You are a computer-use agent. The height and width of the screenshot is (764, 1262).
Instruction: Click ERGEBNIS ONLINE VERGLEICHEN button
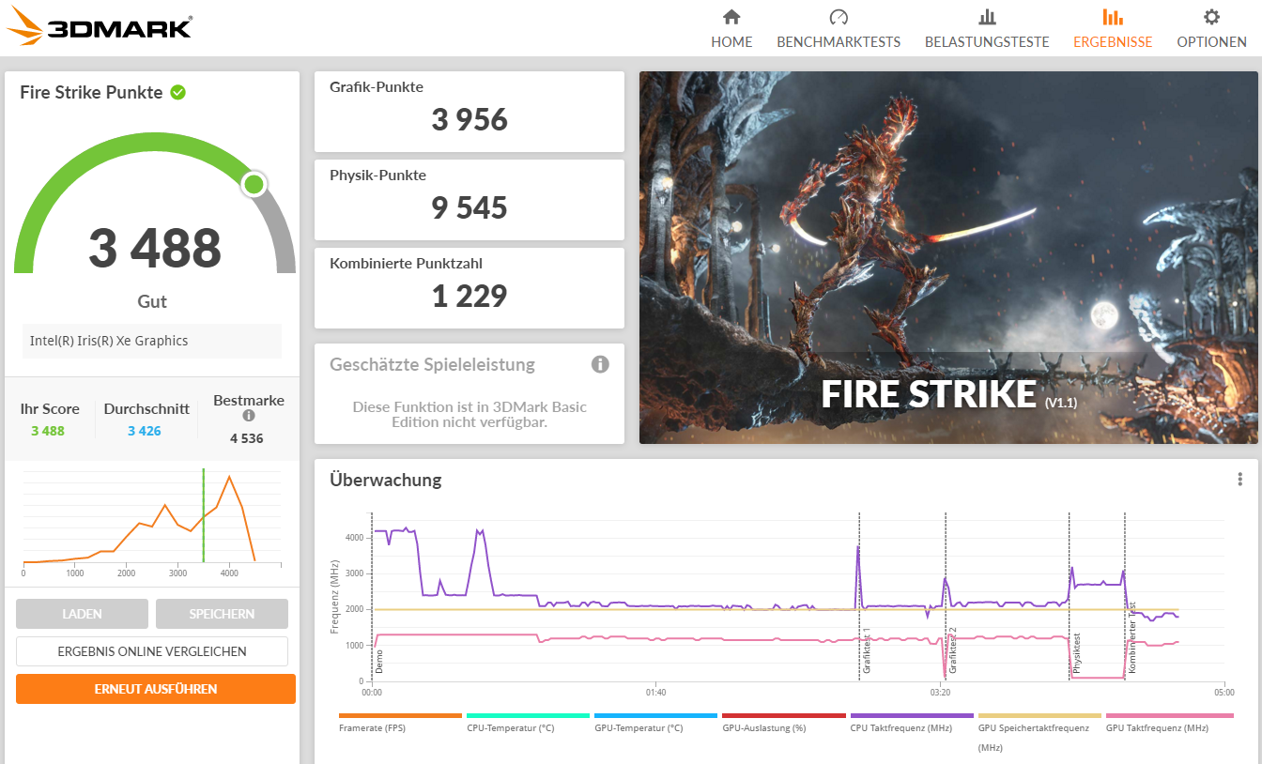[152, 651]
